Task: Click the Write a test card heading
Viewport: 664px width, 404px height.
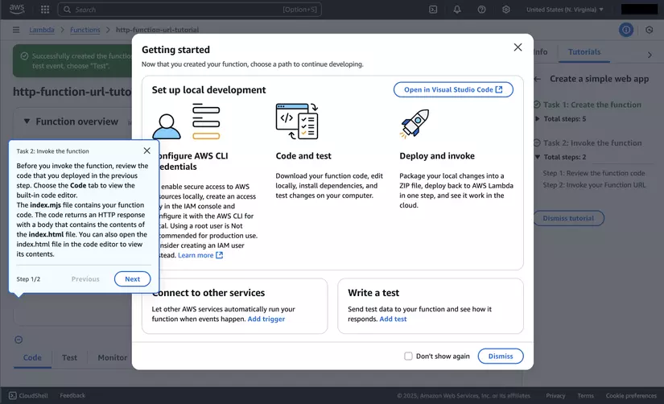Action: coord(373,293)
